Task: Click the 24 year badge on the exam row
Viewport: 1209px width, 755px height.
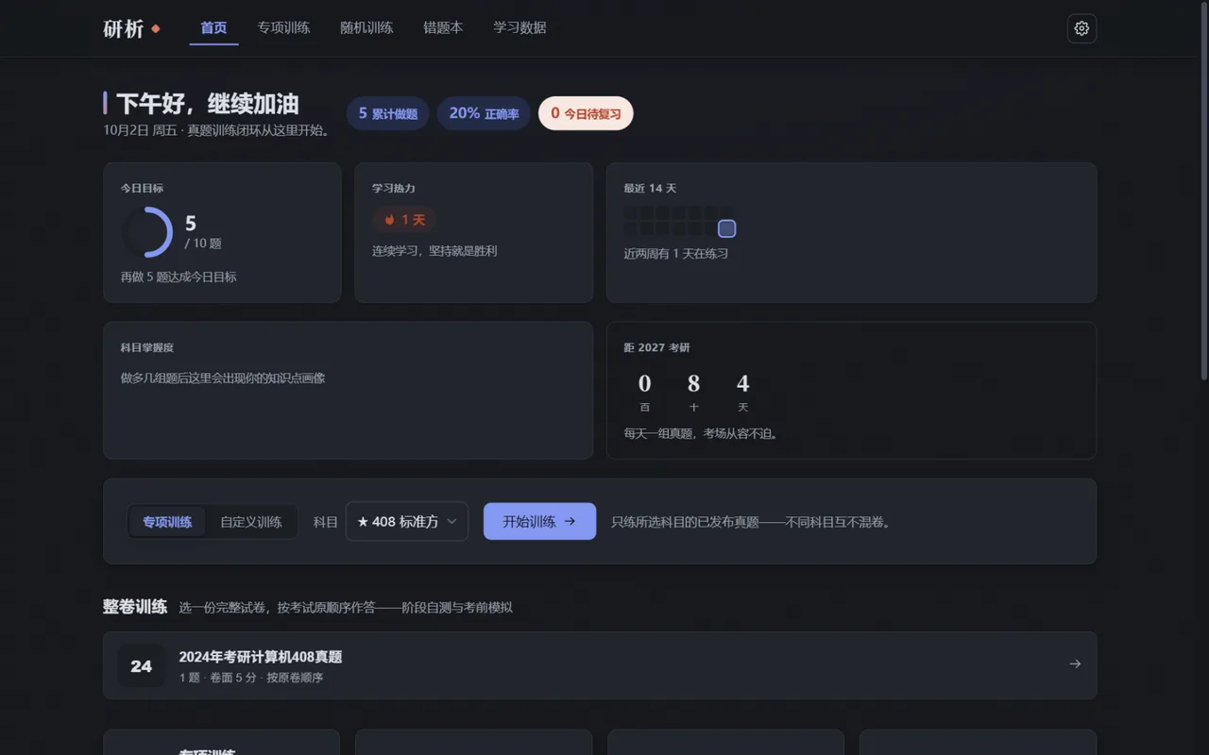Action: 142,666
